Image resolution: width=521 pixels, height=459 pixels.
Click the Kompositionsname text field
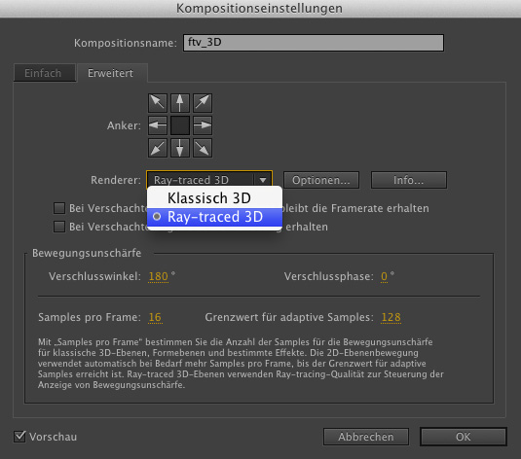(314, 43)
